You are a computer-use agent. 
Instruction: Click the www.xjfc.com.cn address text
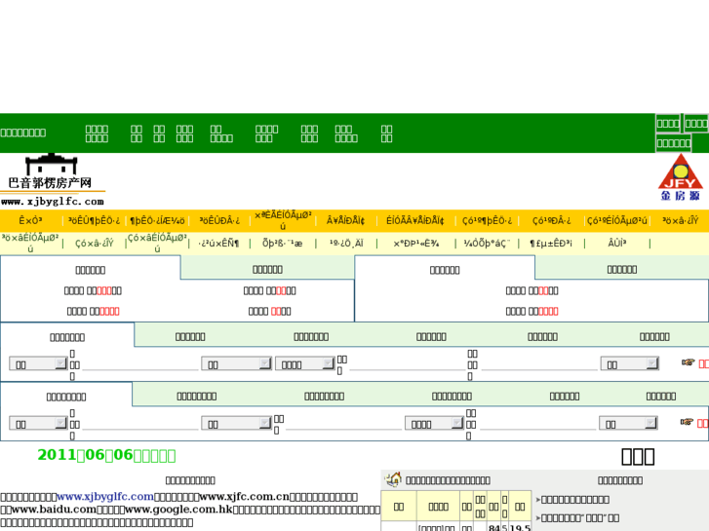244,497
